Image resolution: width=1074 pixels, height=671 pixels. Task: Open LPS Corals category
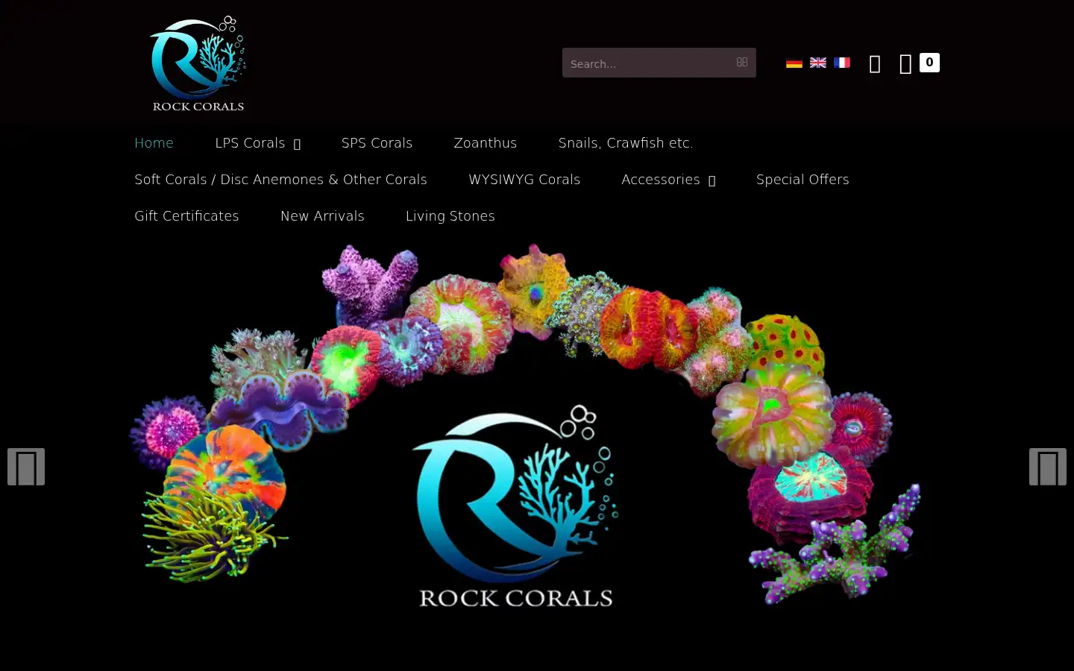250,142
